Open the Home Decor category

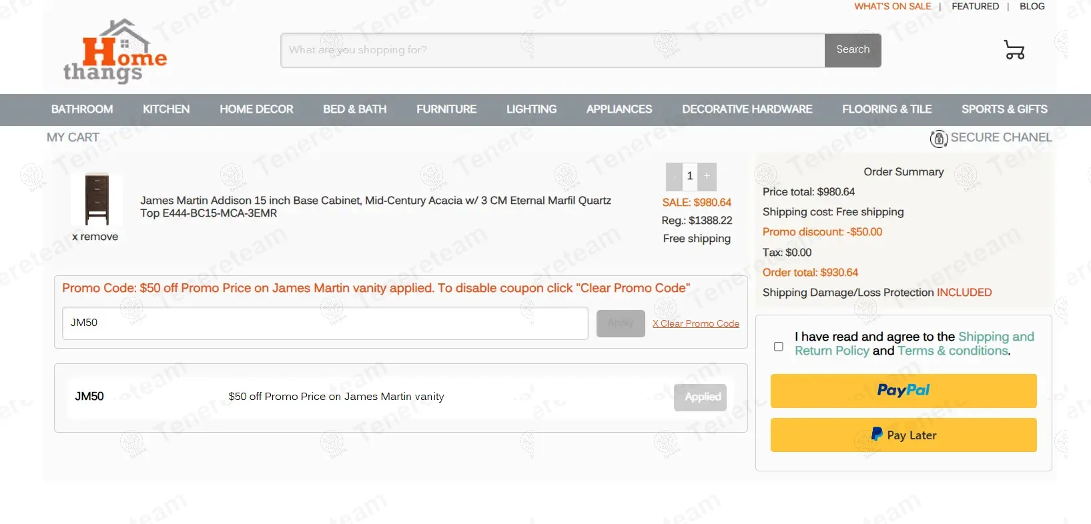point(256,109)
